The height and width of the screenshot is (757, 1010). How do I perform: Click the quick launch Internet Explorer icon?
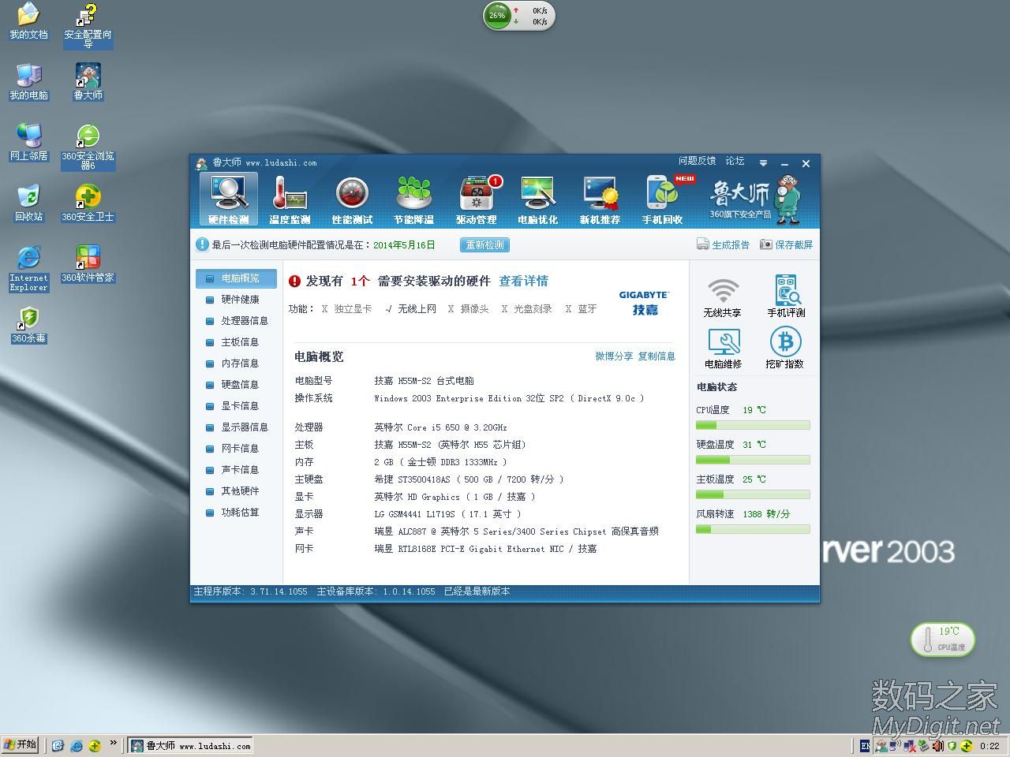(77, 745)
